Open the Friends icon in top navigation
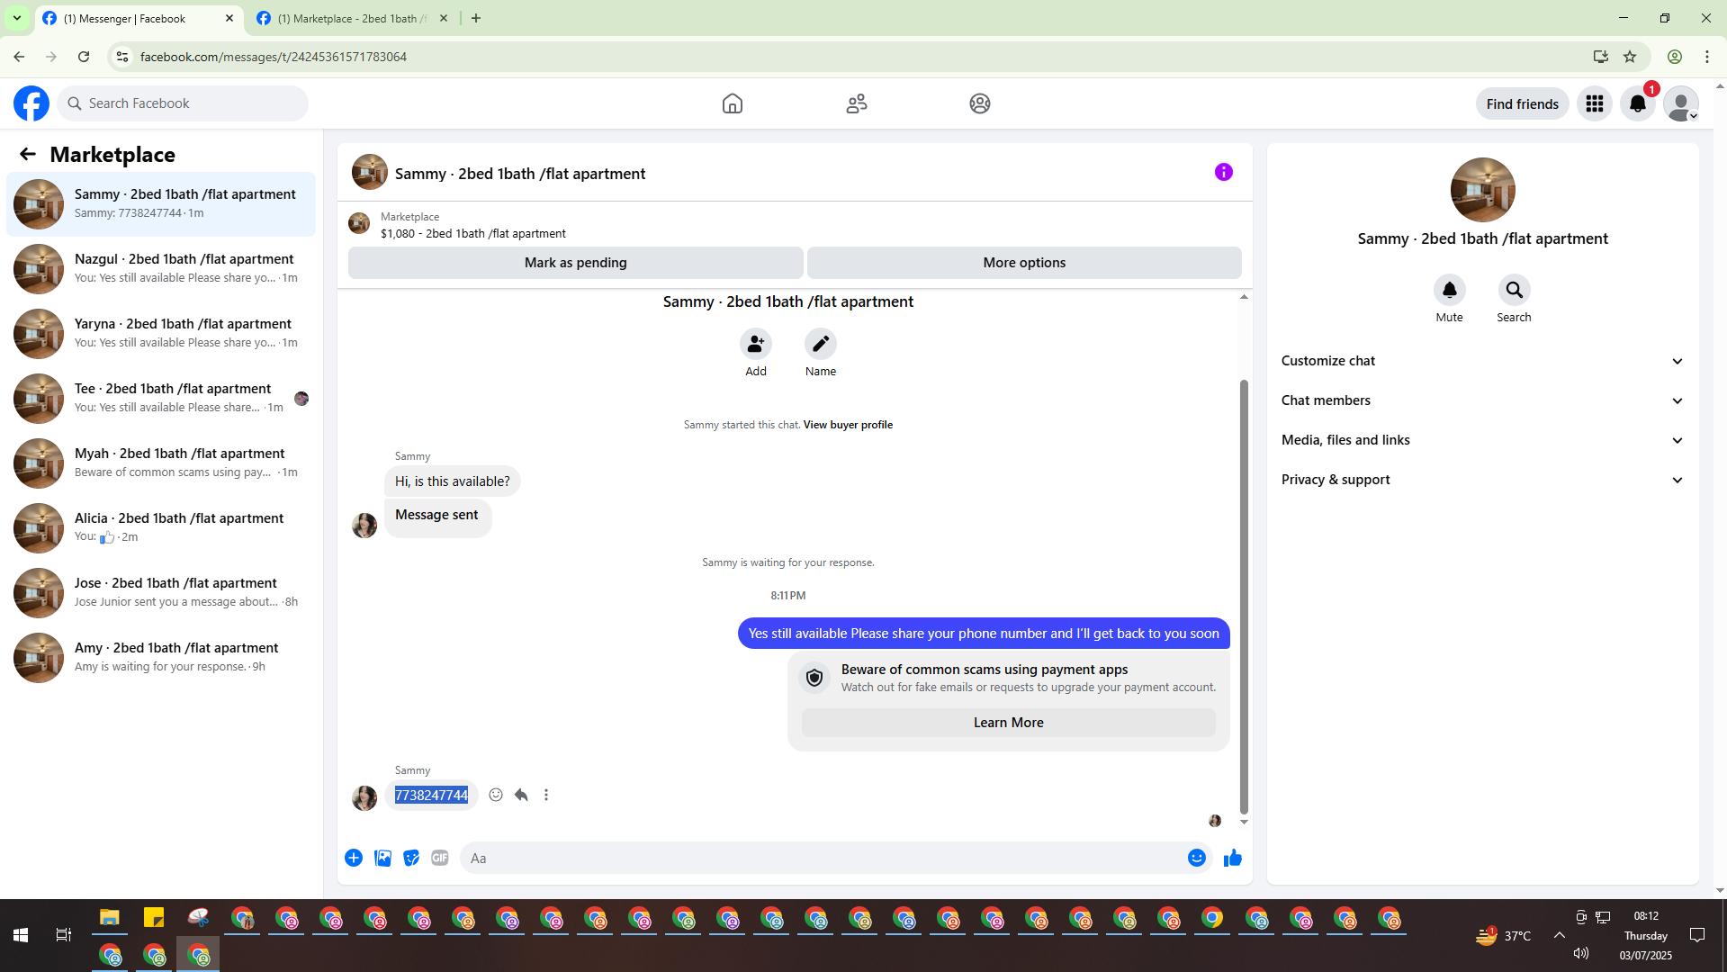The height and width of the screenshot is (972, 1727). 857,103
